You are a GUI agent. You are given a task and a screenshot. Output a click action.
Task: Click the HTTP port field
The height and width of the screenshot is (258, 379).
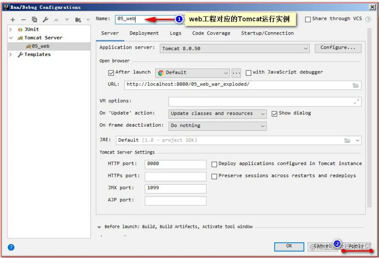pyautogui.click(x=175, y=164)
